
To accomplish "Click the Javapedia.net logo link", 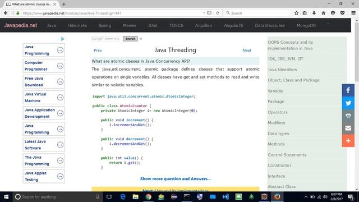I will coord(20,25).
